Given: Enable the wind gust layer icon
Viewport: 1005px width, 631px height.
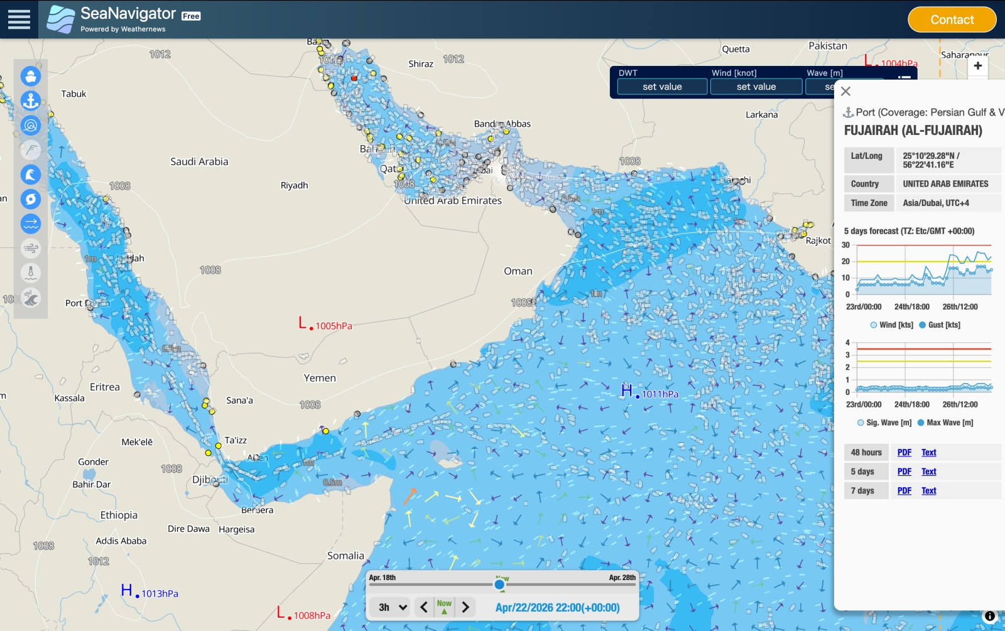Looking at the screenshot, I should coord(31,249).
